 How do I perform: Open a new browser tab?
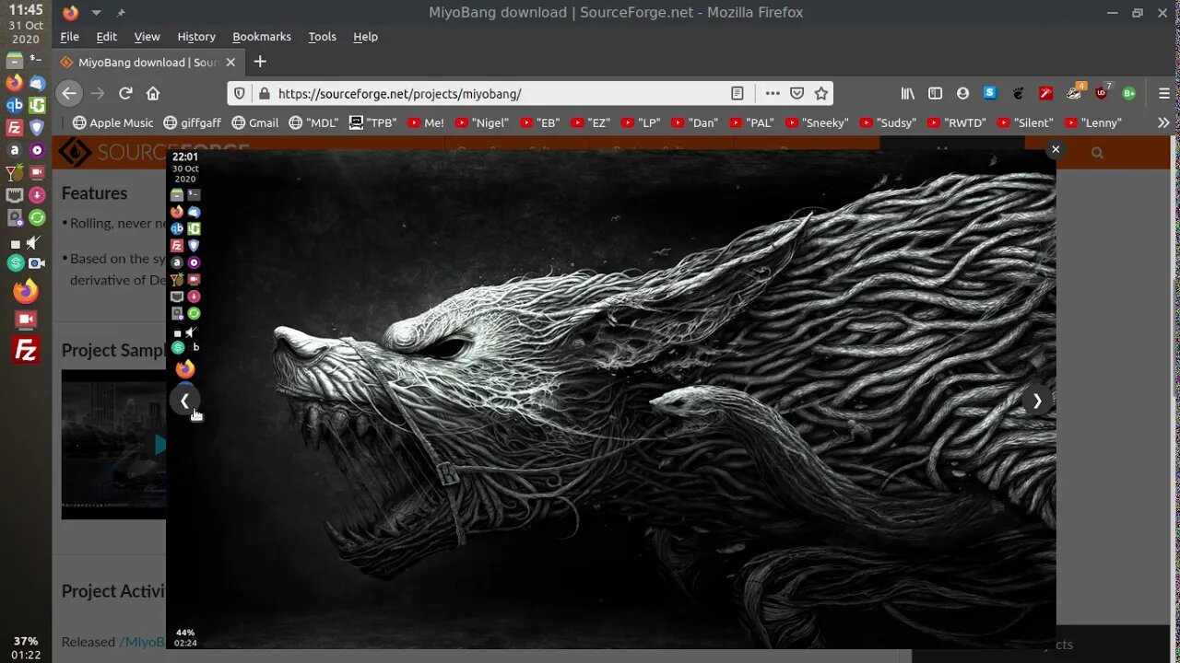[260, 62]
